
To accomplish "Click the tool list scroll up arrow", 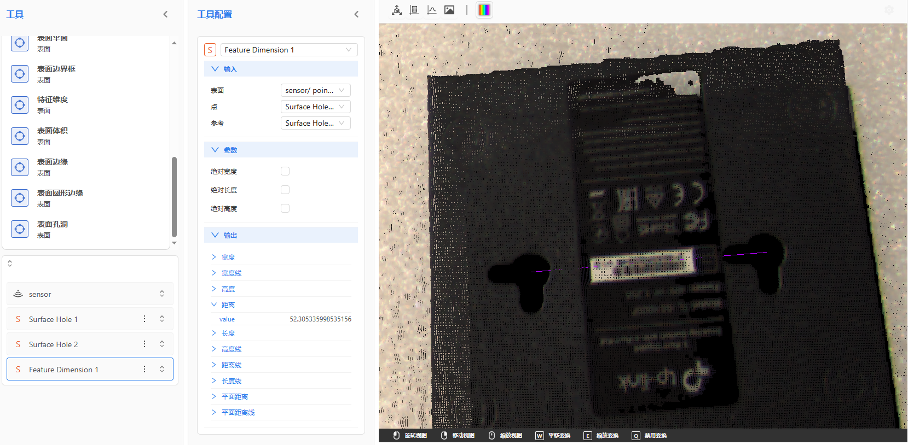I will pos(174,43).
